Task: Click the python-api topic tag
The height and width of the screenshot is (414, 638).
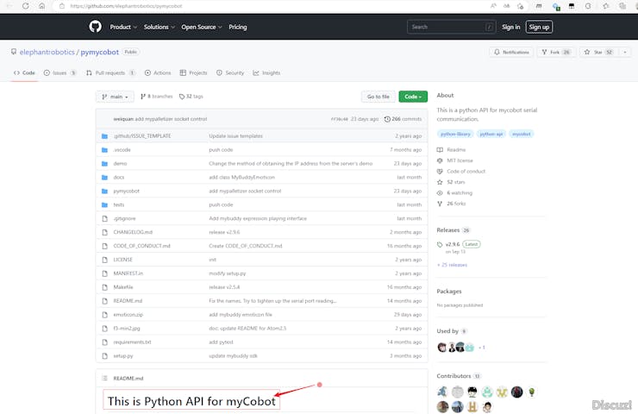Action: click(491, 134)
